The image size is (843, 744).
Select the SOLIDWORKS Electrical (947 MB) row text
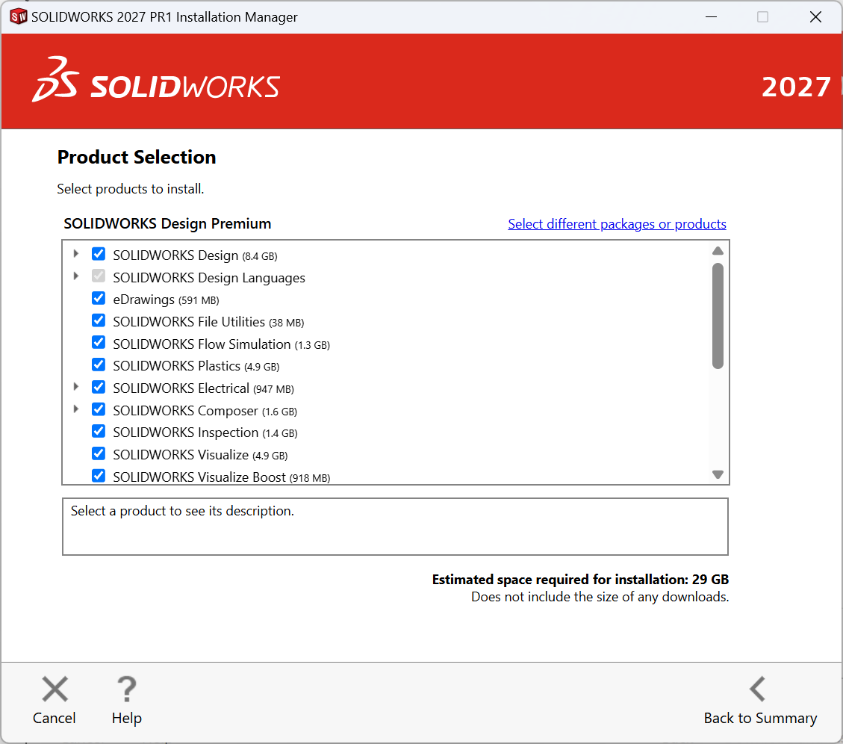pos(203,388)
